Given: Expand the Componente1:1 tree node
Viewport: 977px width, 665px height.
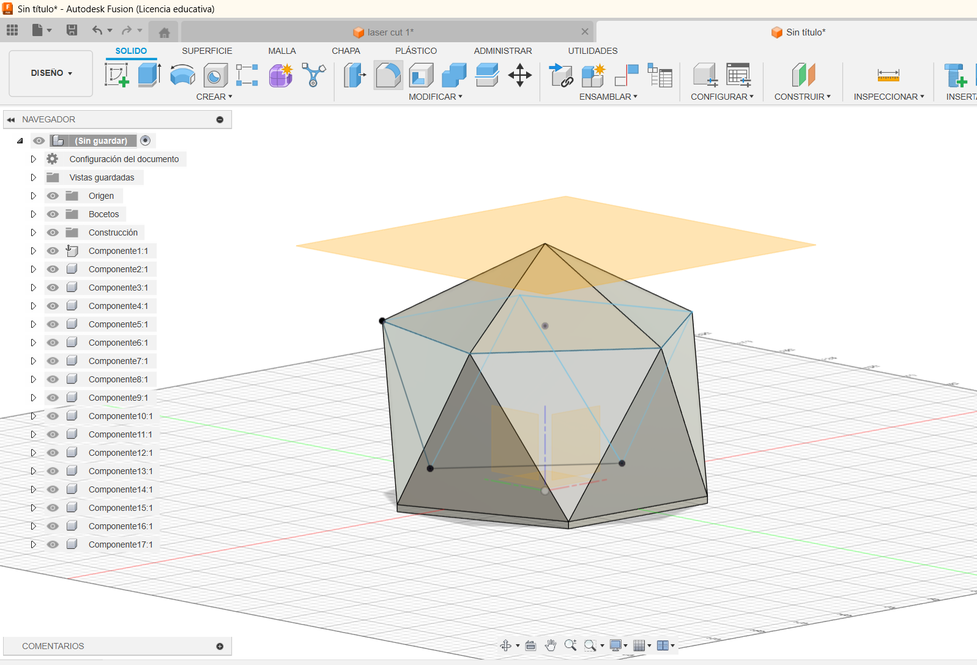Looking at the screenshot, I should click(34, 251).
